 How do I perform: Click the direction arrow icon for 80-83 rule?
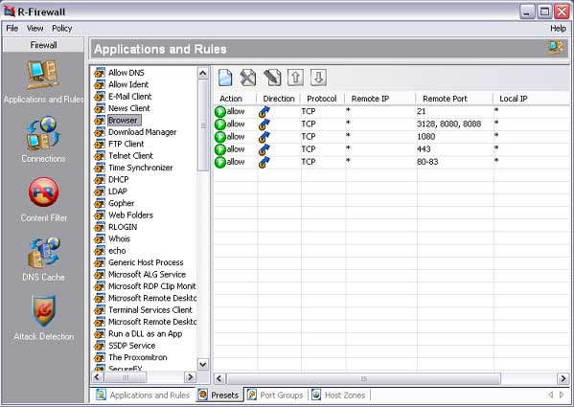(x=264, y=163)
